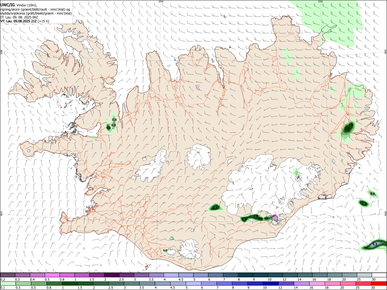Select the light pink 16 mm rain swatch

click(x=317, y=283)
